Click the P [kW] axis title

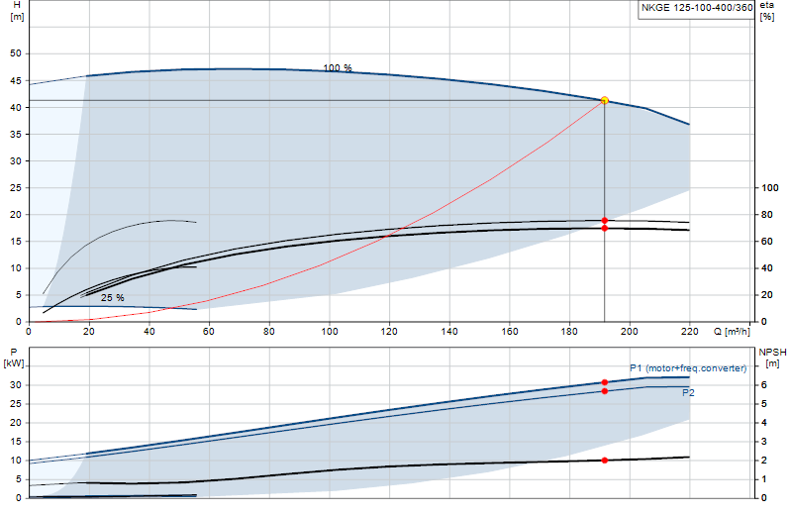coord(14,358)
